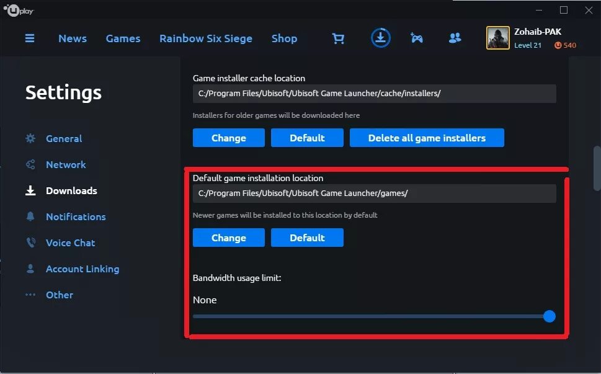
Task: Select Account Linking settings
Action: click(82, 269)
